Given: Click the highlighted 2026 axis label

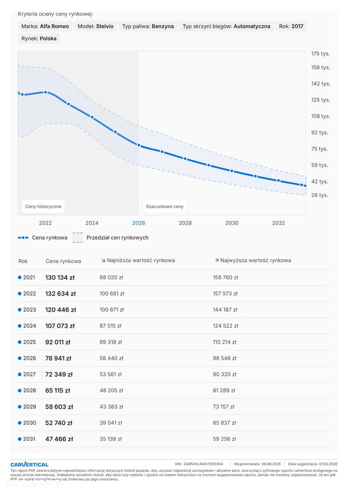Looking at the screenshot, I should (139, 223).
